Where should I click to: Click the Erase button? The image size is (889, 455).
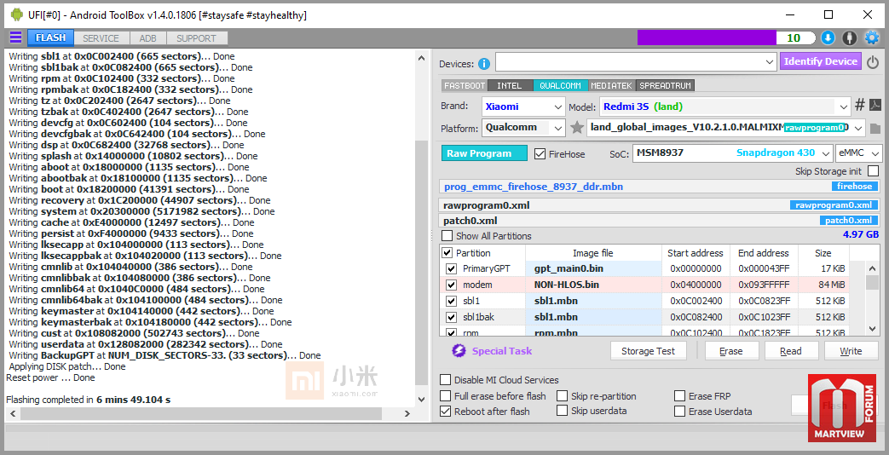click(x=730, y=351)
